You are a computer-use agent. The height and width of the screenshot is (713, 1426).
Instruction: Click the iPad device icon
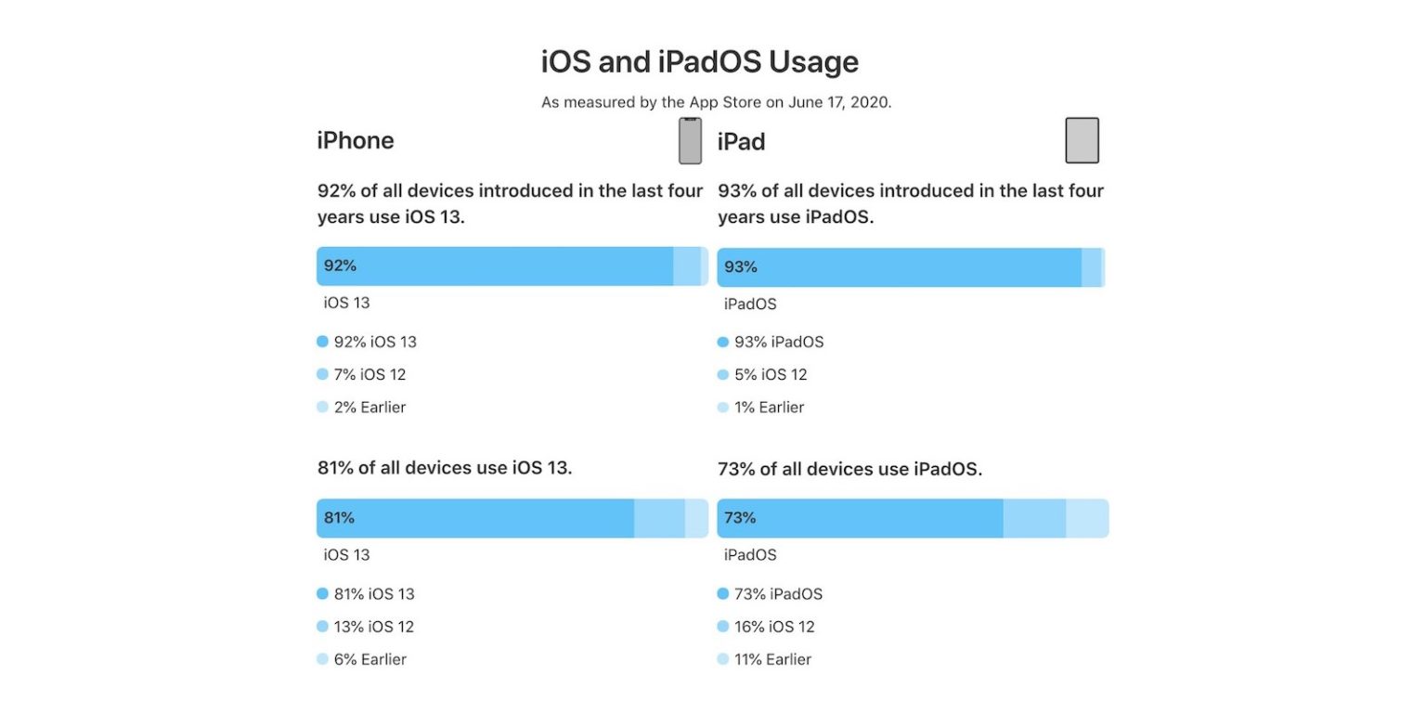click(x=1082, y=141)
